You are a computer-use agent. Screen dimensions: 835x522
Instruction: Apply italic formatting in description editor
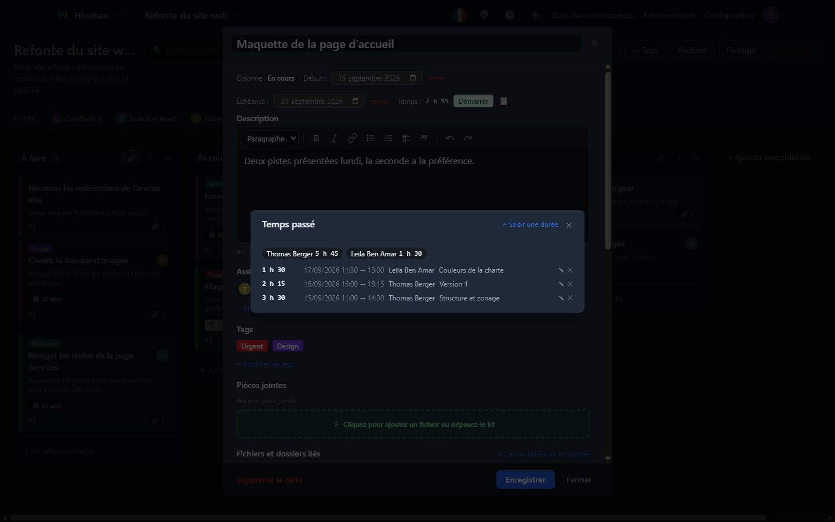pos(334,138)
